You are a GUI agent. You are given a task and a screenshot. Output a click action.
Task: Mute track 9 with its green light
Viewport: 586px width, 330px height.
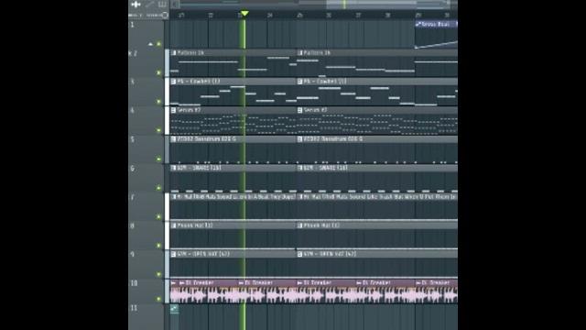coord(158,274)
